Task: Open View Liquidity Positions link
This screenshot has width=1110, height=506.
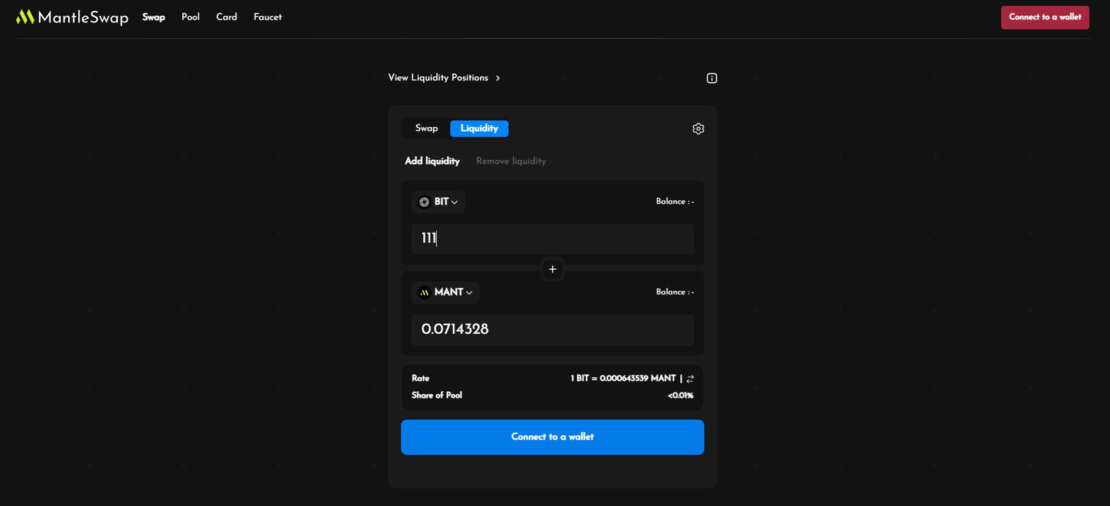Action: click(438, 78)
